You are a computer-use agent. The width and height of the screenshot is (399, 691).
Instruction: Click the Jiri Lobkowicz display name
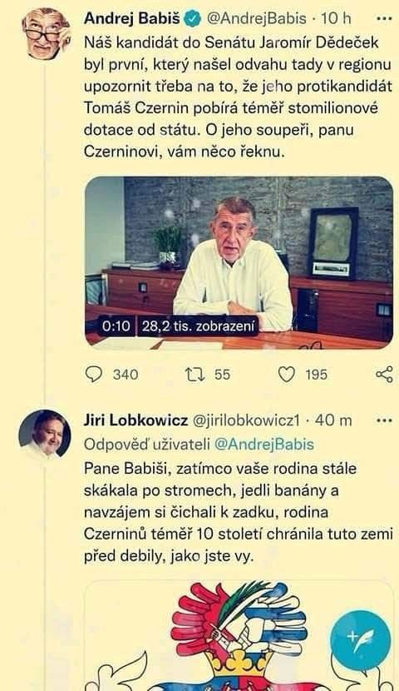tap(135, 420)
